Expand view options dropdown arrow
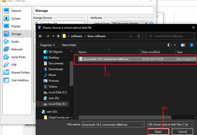The height and width of the screenshot is (135, 197). pyautogui.click(x=175, y=45)
